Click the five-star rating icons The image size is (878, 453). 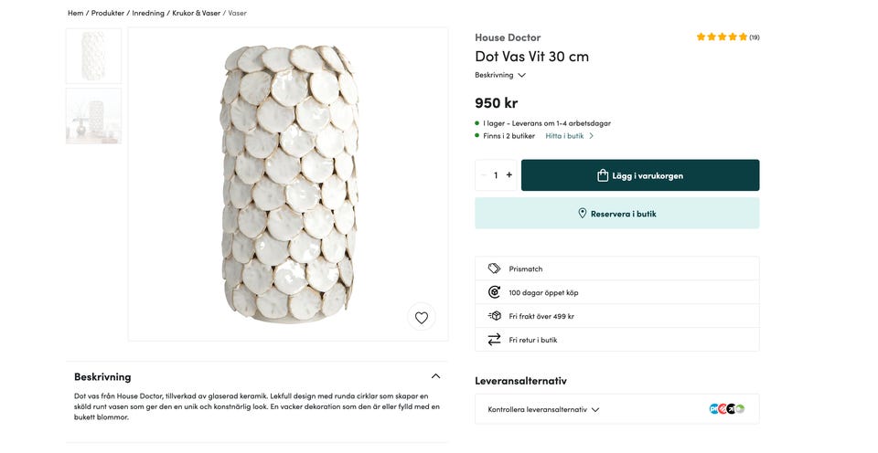[722, 37]
